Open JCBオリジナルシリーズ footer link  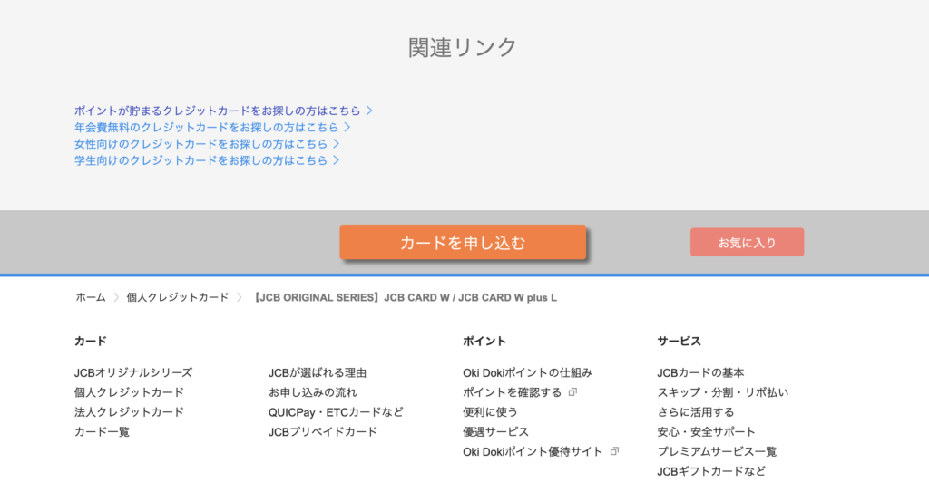[x=133, y=373]
